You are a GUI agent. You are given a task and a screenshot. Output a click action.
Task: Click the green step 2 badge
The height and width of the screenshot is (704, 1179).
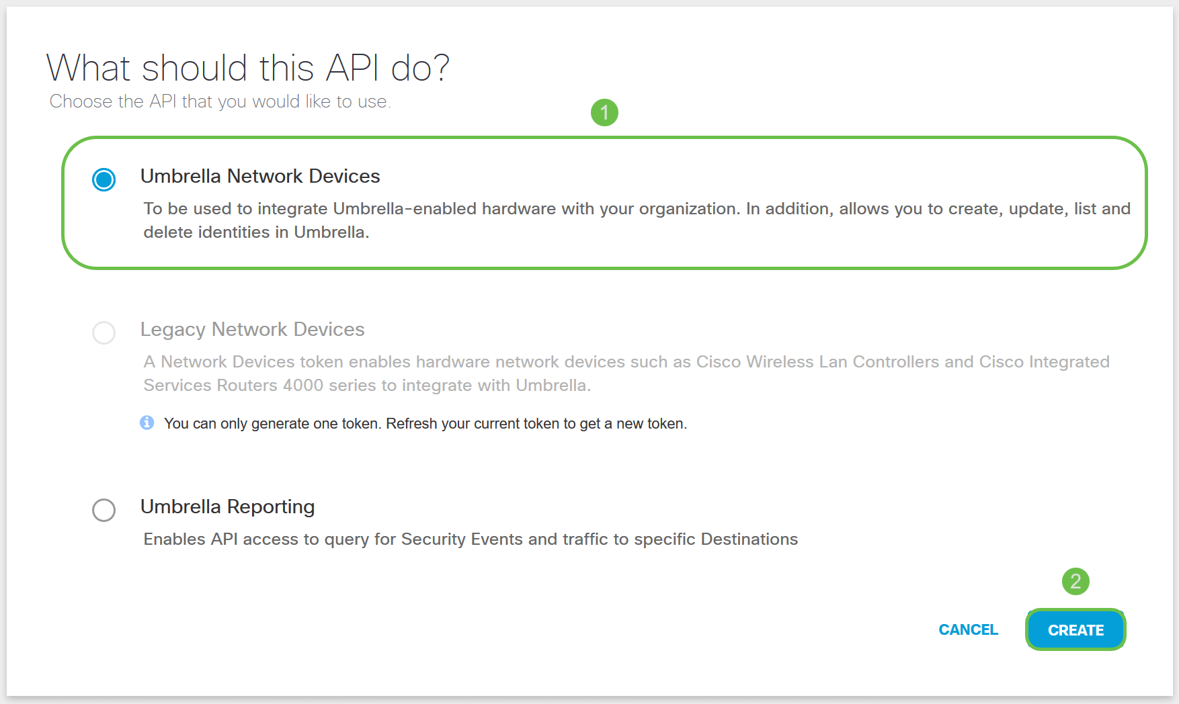[x=1075, y=581]
